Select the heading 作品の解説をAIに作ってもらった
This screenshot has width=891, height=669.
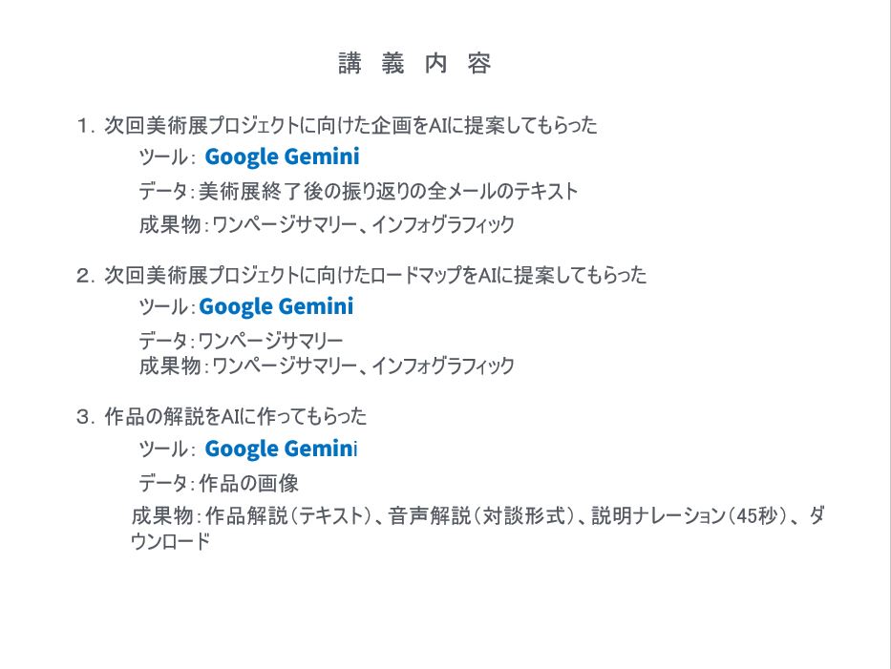click(x=235, y=416)
